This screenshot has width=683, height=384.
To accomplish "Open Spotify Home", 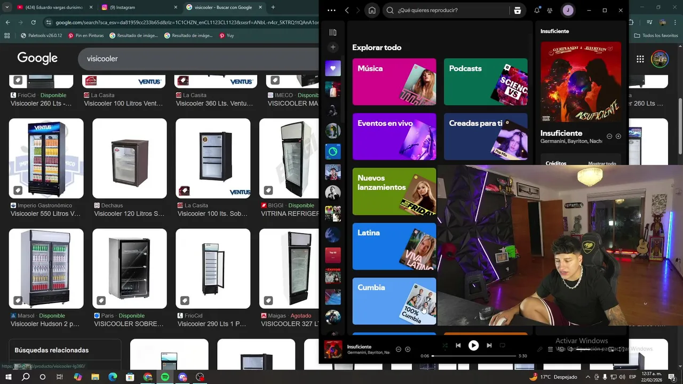I will point(372,10).
